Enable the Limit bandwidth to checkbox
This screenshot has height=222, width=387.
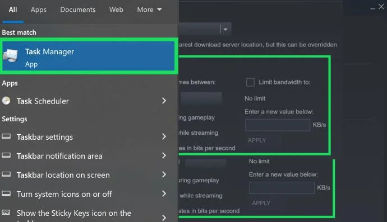[x=250, y=82]
